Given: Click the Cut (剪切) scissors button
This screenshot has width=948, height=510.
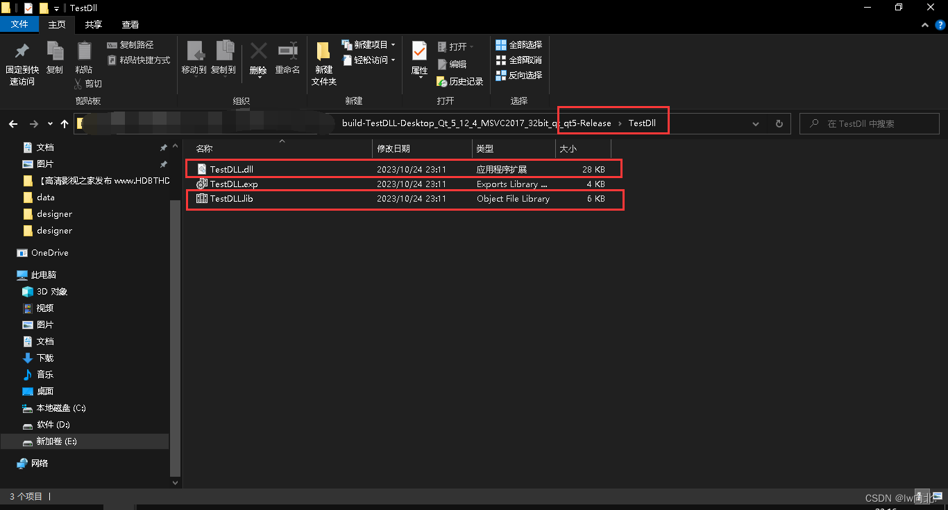Looking at the screenshot, I should point(88,83).
